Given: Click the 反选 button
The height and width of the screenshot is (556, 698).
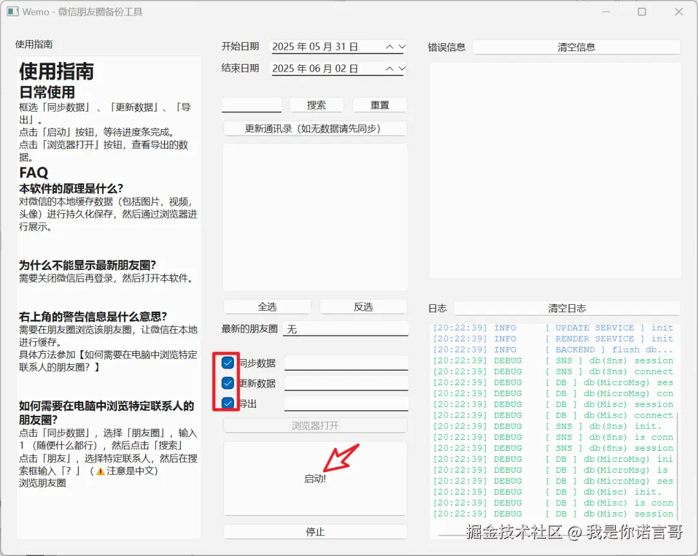Looking at the screenshot, I should (363, 307).
